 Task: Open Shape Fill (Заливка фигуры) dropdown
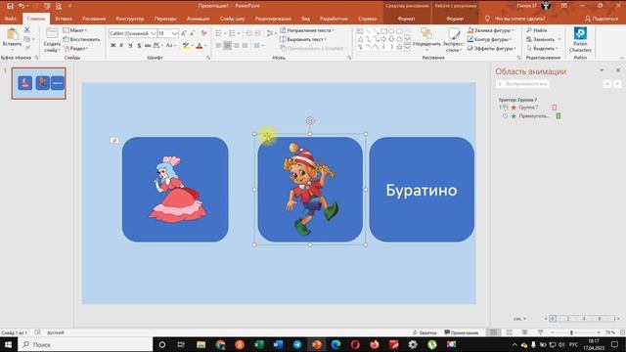point(491,30)
